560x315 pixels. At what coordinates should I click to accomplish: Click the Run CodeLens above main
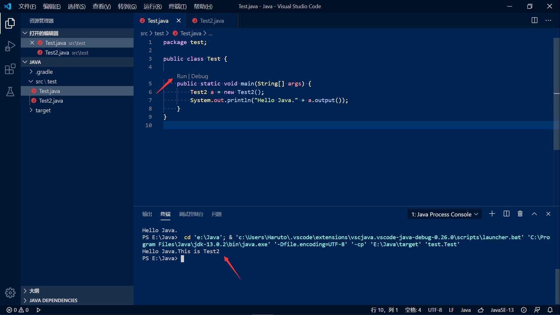(182, 76)
